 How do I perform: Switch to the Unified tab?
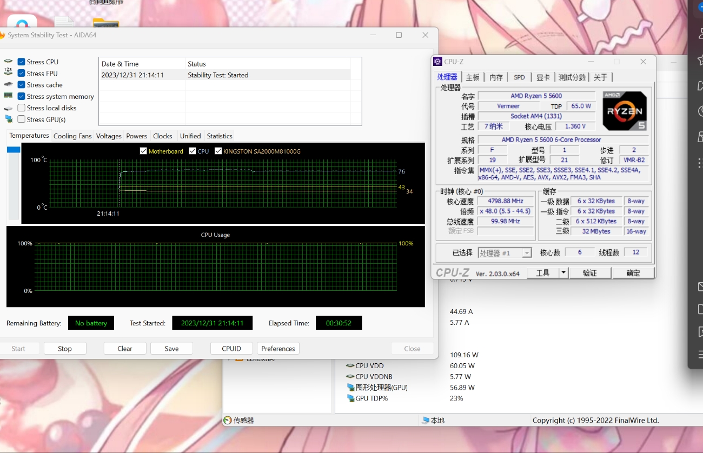click(x=190, y=136)
